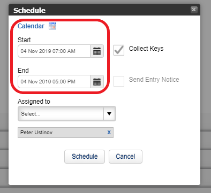
Task: Click the Start field label
Action: [24, 40]
